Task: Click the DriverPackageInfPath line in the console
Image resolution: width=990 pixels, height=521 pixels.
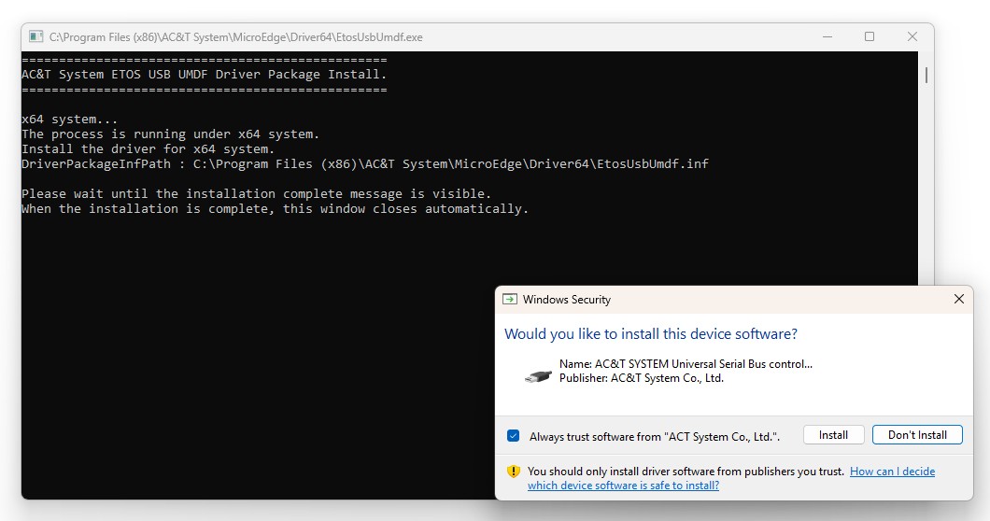Action: (x=365, y=164)
